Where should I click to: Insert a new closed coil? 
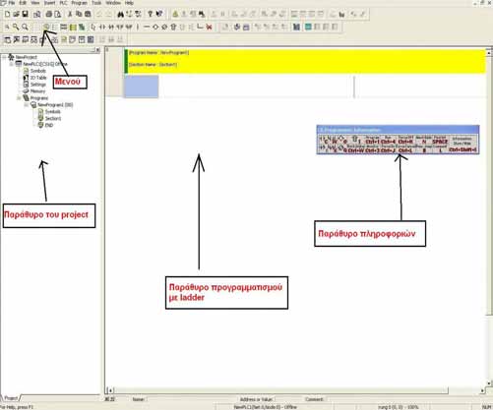[x=164, y=27]
